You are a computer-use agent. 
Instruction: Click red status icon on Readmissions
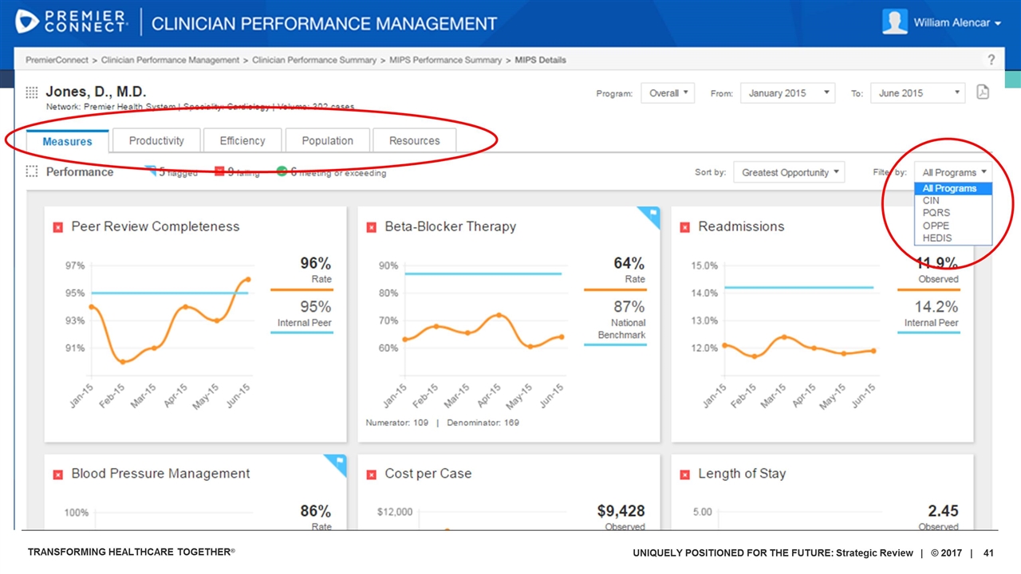[684, 227]
